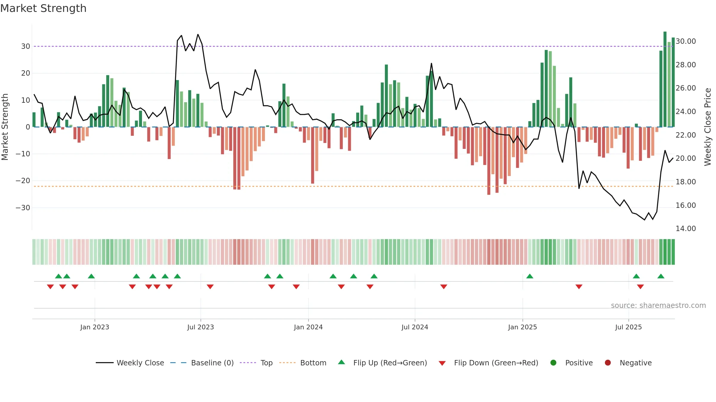Click the Jul 2024 axis label
The width and height of the screenshot is (716, 402).
(415, 327)
